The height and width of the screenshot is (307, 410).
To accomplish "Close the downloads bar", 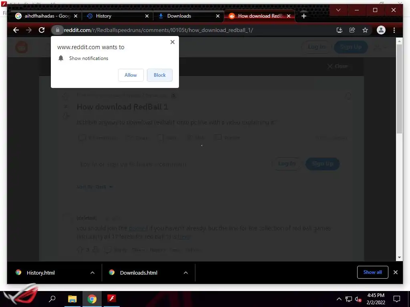I will point(395,272).
